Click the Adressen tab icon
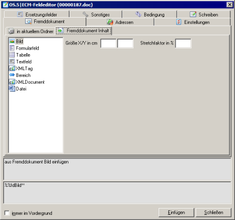235x220 pixels. 110,22
